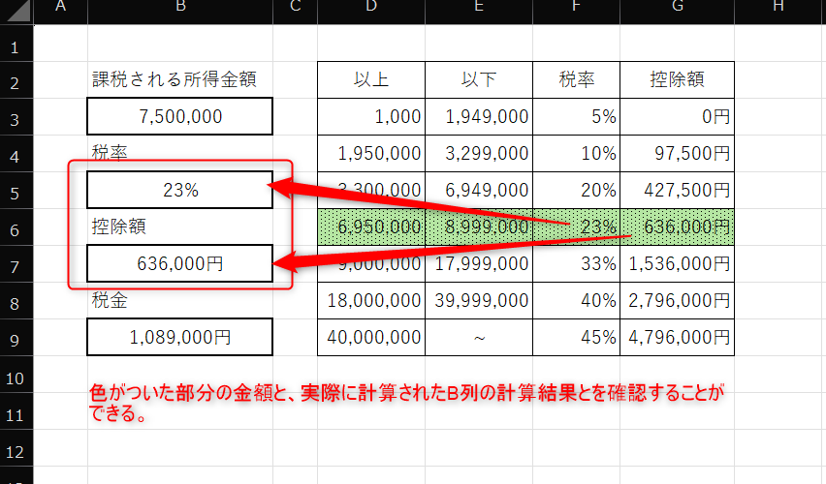The image size is (826, 484).
Task: Click the 税金 label cell
Action: (x=180, y=300)
